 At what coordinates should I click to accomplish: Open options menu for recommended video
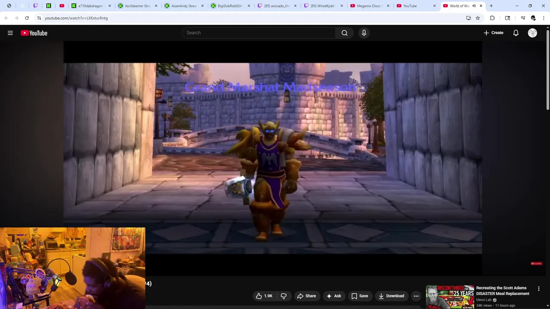[x=538, y=289]
